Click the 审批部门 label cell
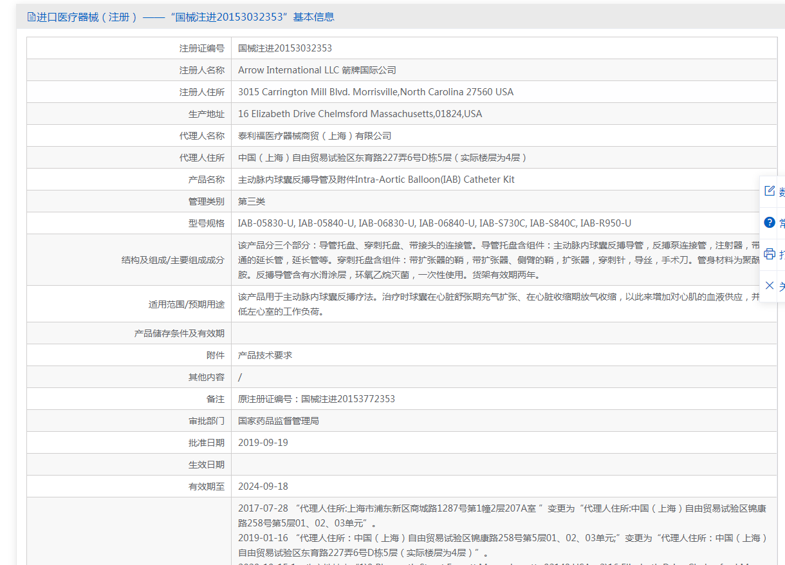This screenshot has height=565, width=785. point(129,421)
